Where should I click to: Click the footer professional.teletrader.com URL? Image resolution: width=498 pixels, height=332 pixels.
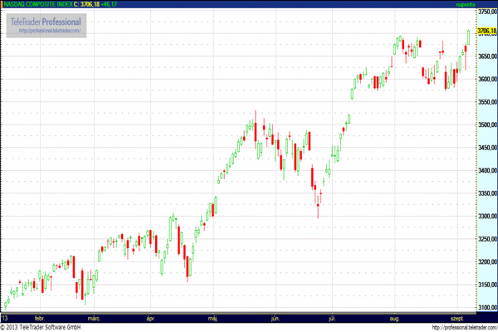pos(452,327)
